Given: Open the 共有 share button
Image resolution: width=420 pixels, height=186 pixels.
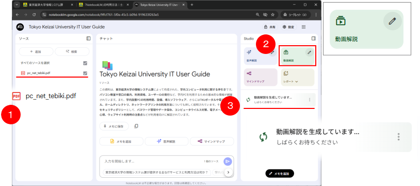Looking at the screenshot, I should 270,27.
